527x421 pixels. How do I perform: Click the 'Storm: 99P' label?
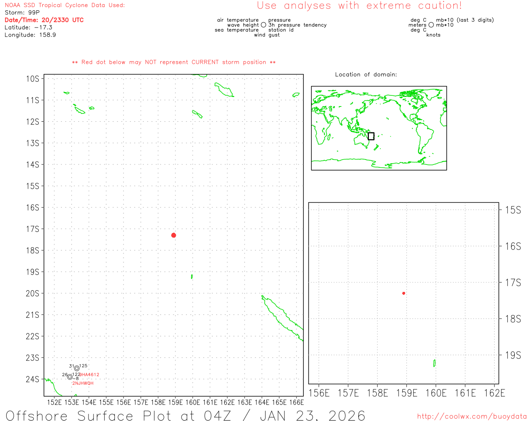pyautogui.click(x=22, y=13)
